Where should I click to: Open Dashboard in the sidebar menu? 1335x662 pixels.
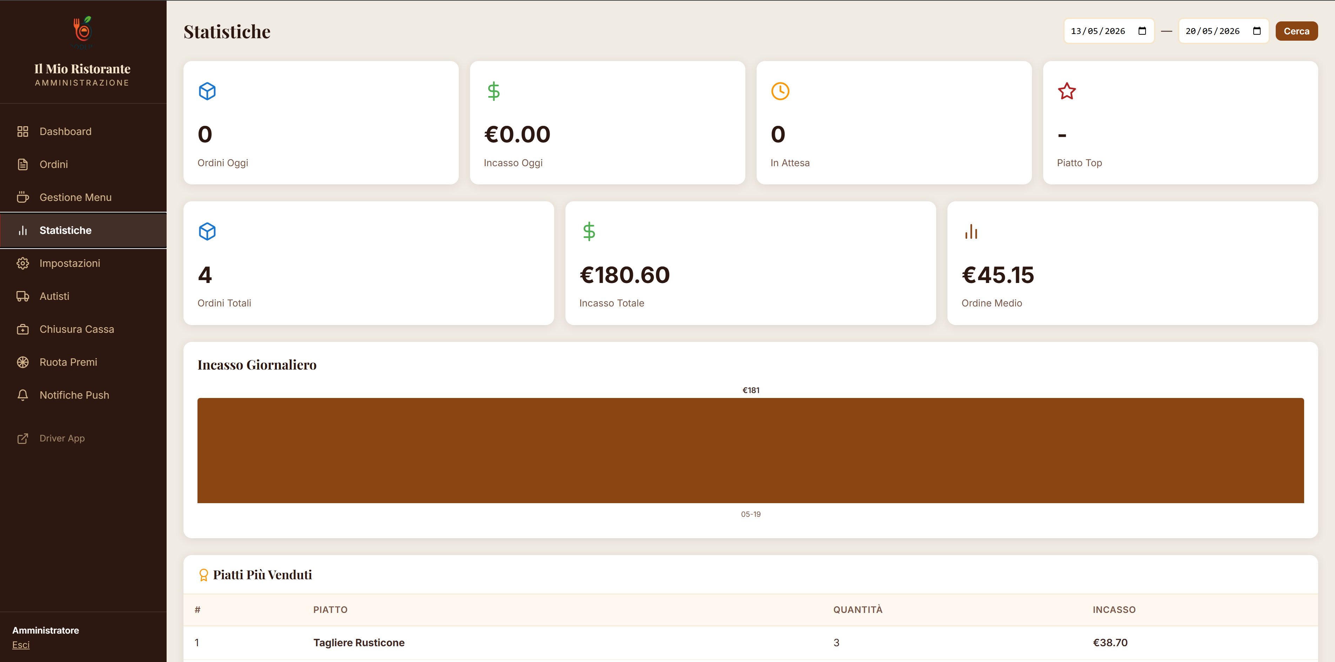83,131
